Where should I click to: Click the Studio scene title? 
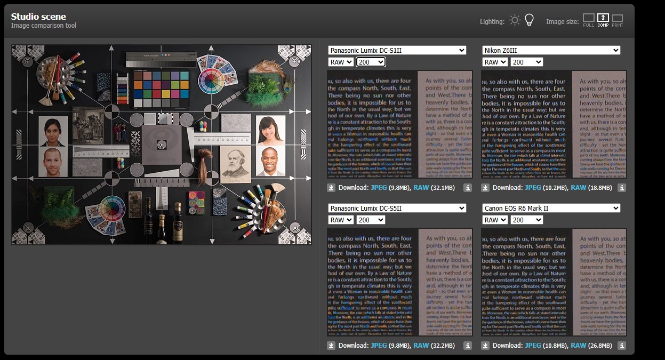point(38,17)
